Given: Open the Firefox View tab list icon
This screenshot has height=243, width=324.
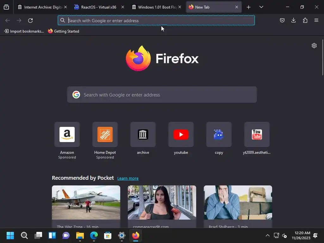Looking at the screenshot, I should (6, 7).
